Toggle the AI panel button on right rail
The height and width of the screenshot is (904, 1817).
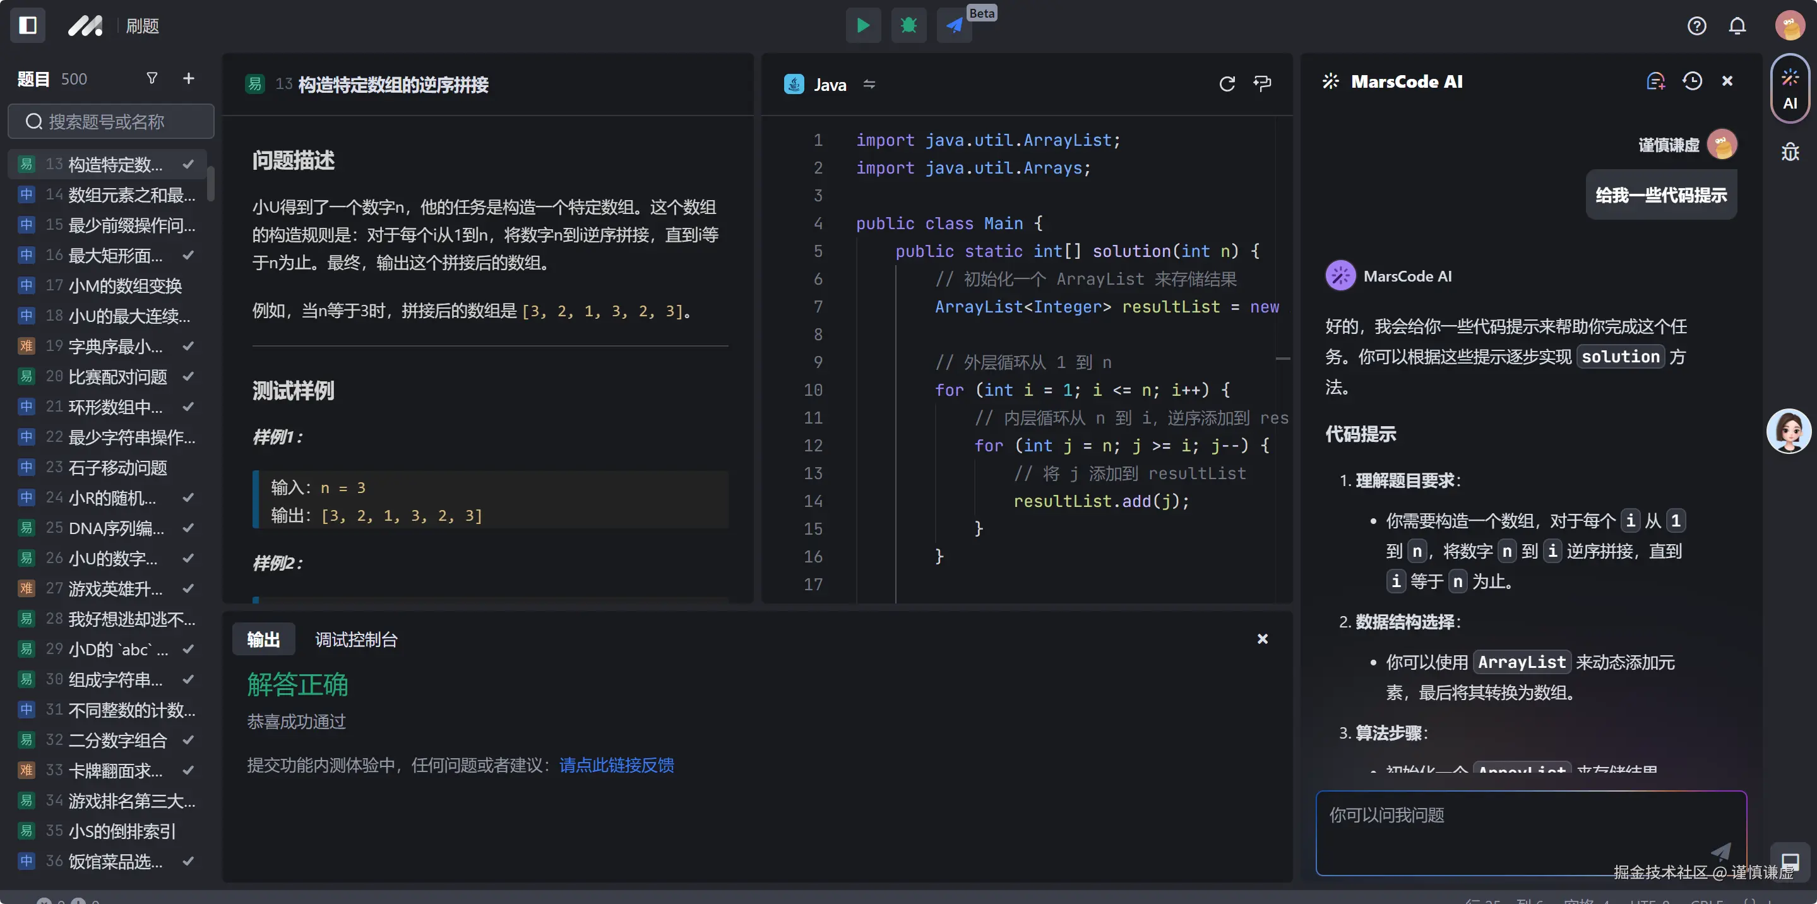[1789, 89]
